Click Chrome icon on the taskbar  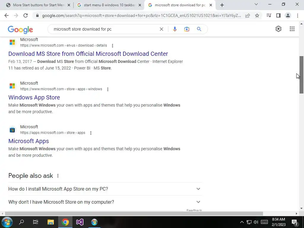[65, 222]
